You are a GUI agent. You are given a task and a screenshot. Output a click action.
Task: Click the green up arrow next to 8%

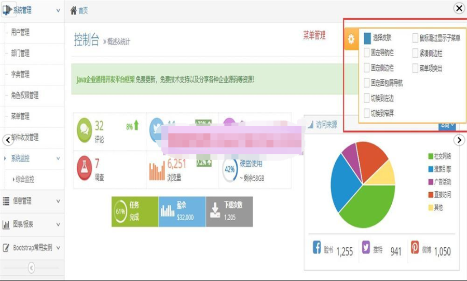click(x=136, y=125)
